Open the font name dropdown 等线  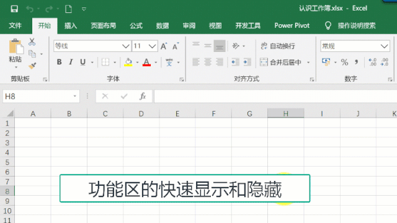coord(125,46)
